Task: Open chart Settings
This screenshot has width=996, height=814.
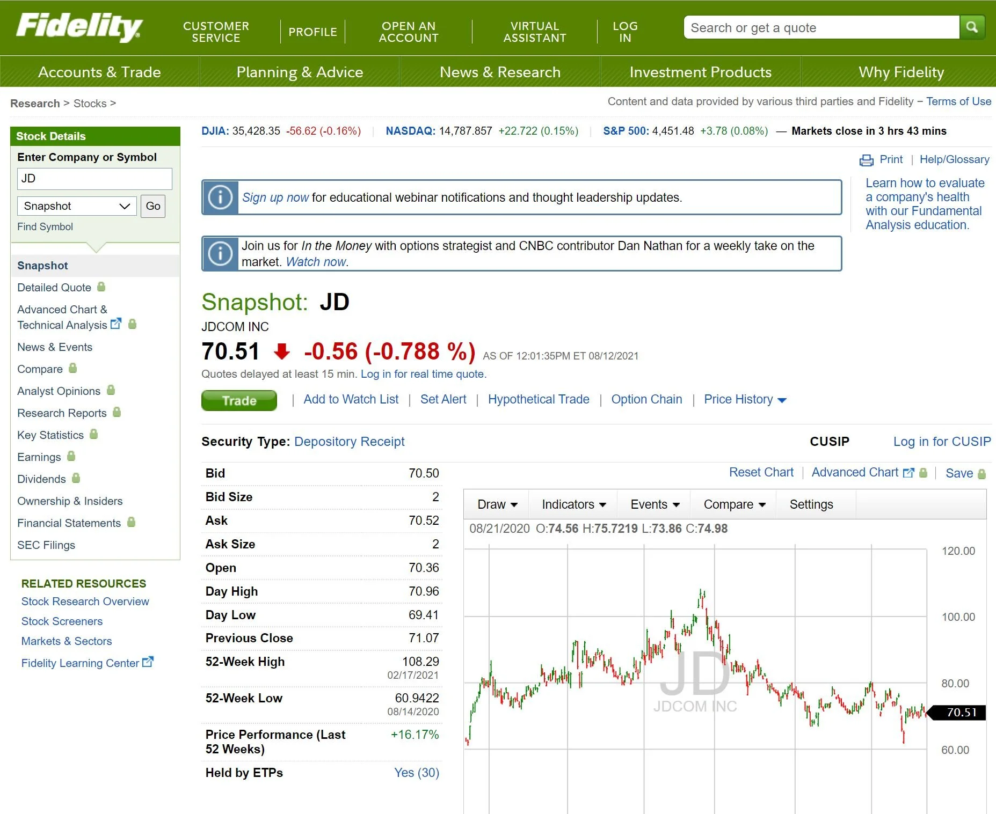Action: click(x=811, y=504)
